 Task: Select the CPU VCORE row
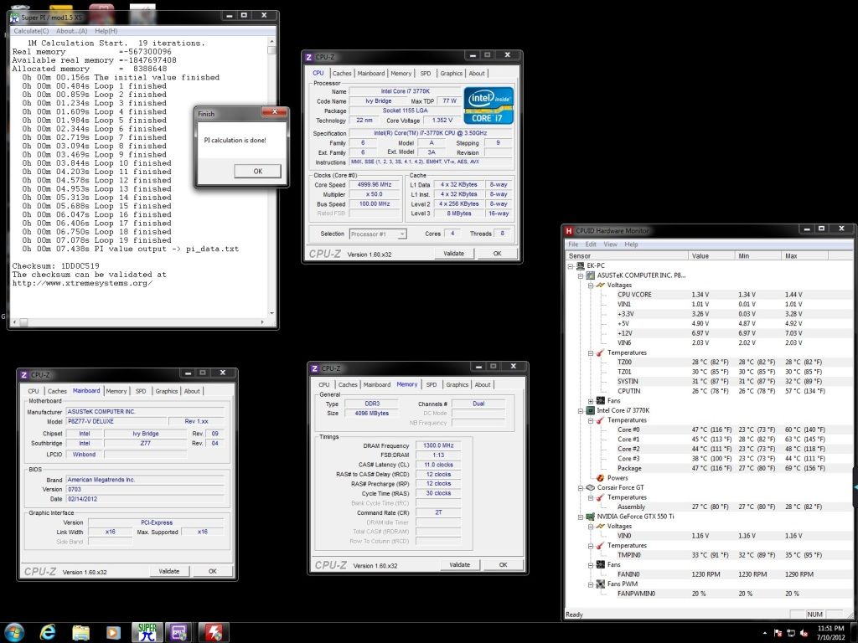pos(709,295)
